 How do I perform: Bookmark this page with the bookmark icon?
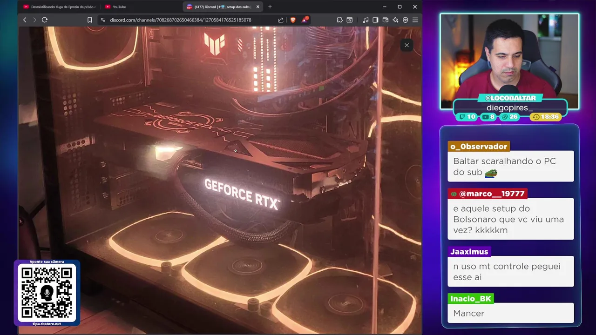point(89,20)
